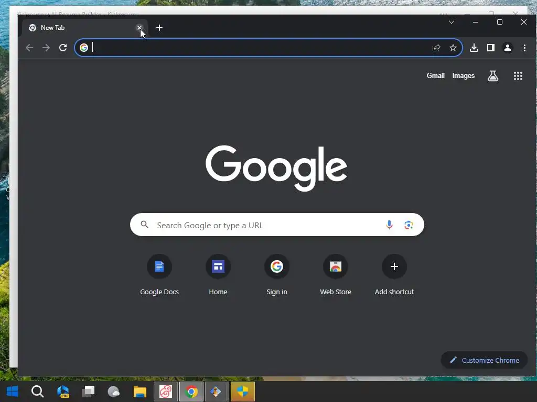Open Windows taskbar search

click(37, 392)
